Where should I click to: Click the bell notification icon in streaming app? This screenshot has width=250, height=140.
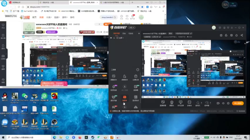point(237,35)
